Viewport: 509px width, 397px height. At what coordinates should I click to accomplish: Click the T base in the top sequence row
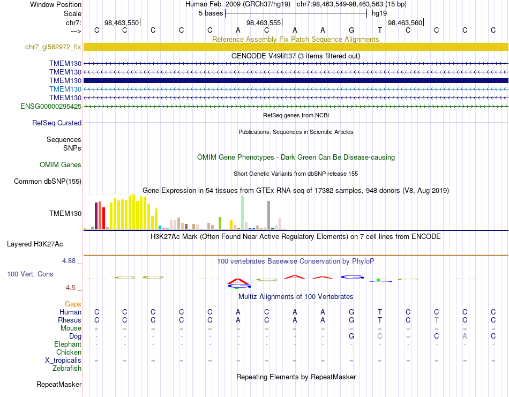pos(380,30)
